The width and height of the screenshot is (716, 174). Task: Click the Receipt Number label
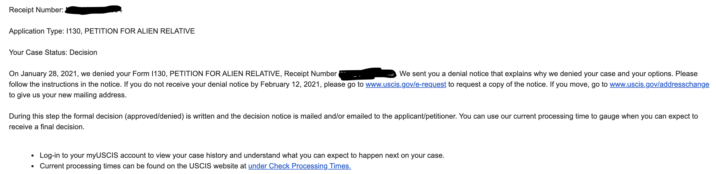pyautogui.click(x=36, y=10)
